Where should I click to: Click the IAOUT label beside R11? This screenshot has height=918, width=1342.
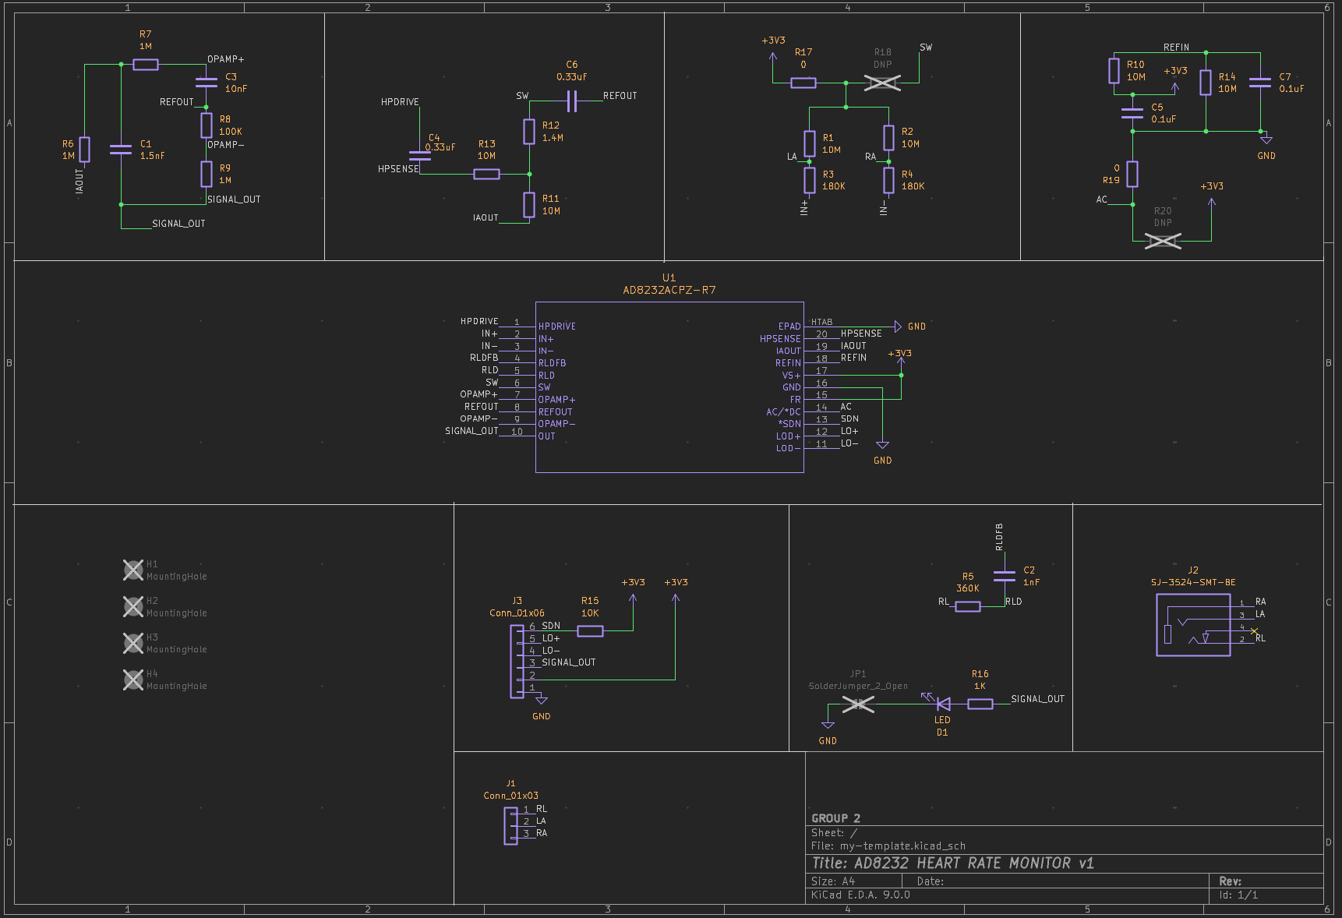[486, 217]
